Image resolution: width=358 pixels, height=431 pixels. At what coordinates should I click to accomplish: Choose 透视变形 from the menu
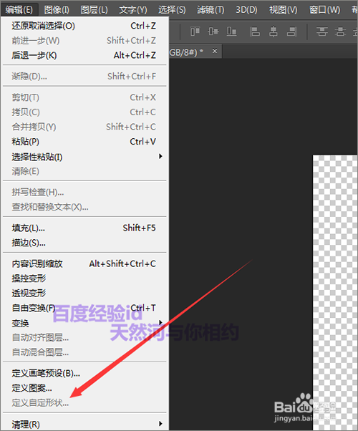click(x=84, y=294)
